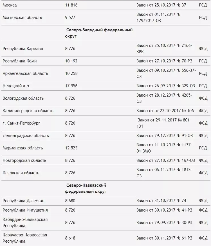Select the 17 956 value for Ненецкий а.о.
211x246 pixels.
(x=71, y=86)
